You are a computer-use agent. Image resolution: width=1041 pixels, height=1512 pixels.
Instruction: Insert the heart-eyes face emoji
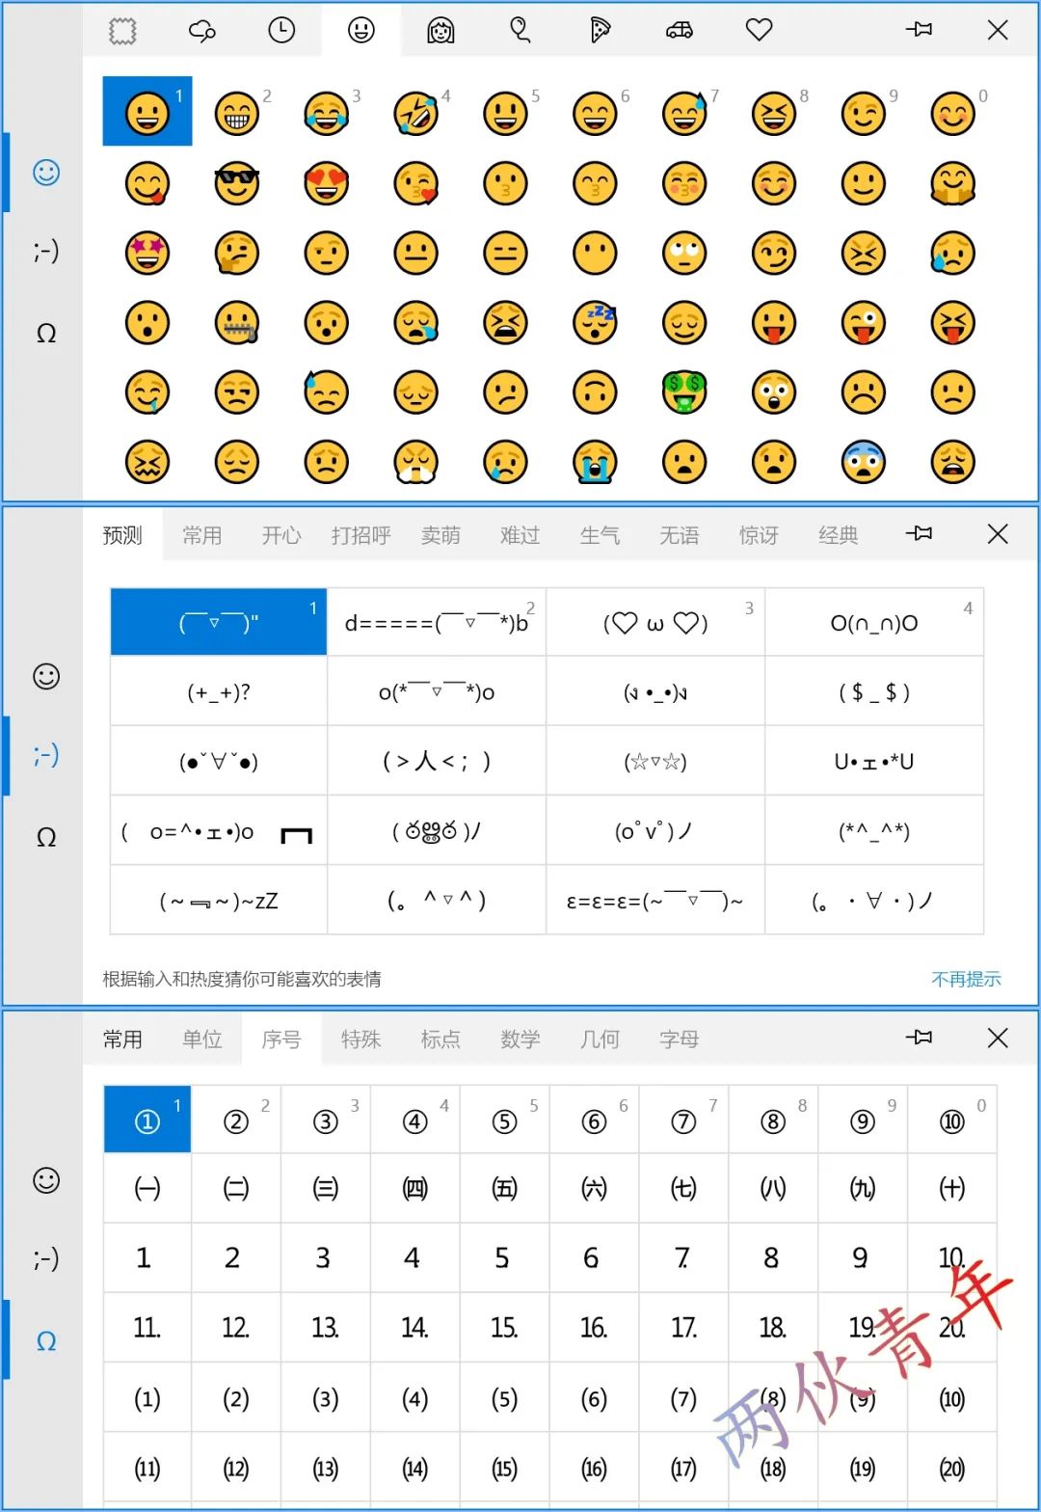[x=327, y=183]
